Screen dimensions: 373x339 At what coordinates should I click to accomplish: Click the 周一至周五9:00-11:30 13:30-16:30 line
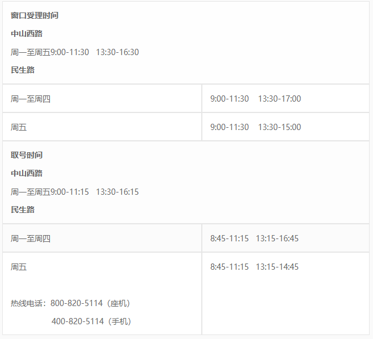click(x=75, y=52)
